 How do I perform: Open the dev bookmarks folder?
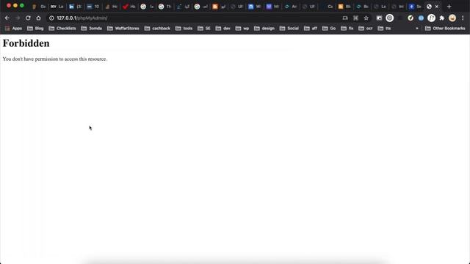pos(223,29)
